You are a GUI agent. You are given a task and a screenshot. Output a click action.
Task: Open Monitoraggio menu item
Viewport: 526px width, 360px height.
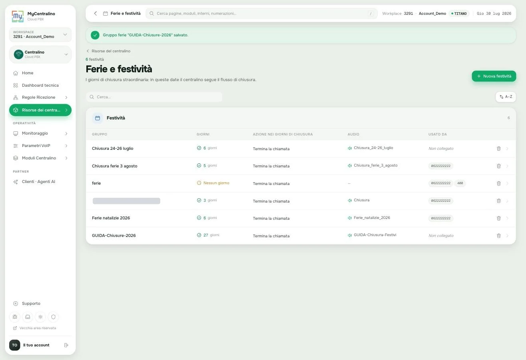coord(40,133)
